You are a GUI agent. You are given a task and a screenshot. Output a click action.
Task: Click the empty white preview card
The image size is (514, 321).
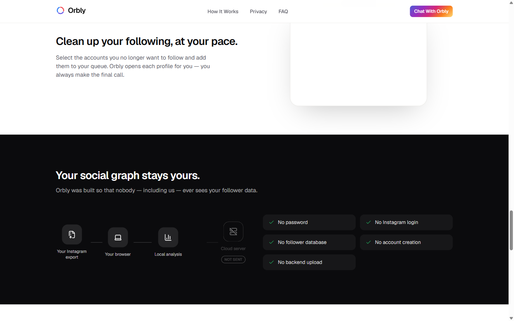(358, 64)
